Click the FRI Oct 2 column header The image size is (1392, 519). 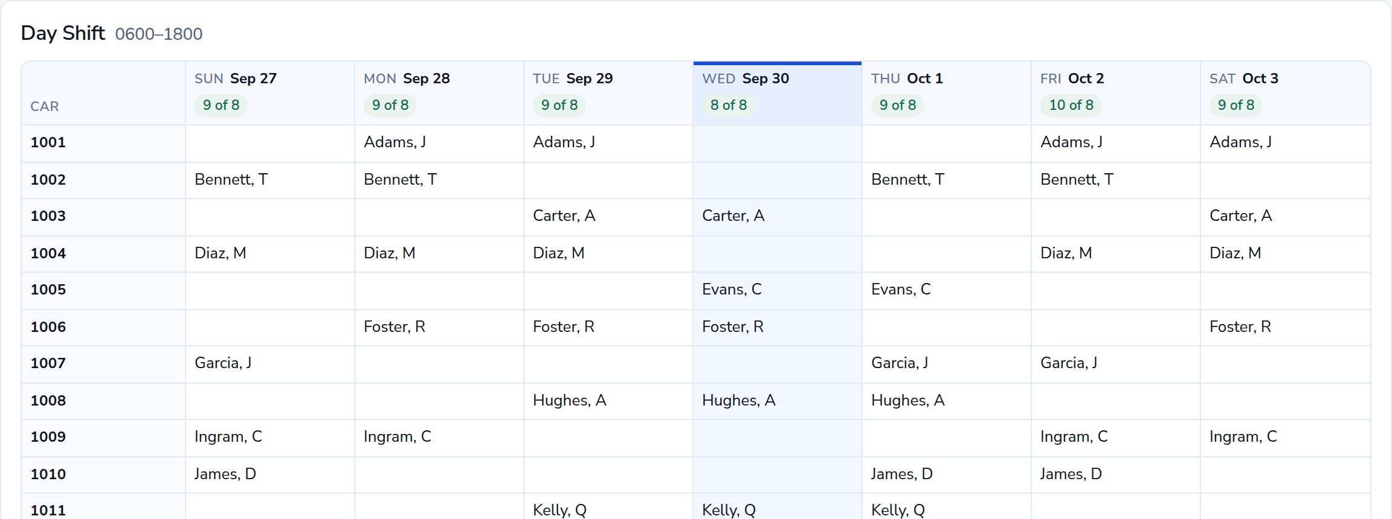[x=1115, y=93]
